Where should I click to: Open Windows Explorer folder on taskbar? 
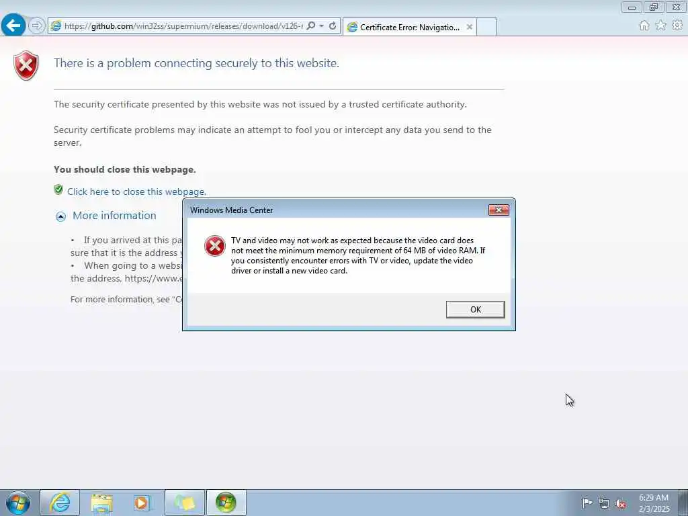click(x=101, y=503)
